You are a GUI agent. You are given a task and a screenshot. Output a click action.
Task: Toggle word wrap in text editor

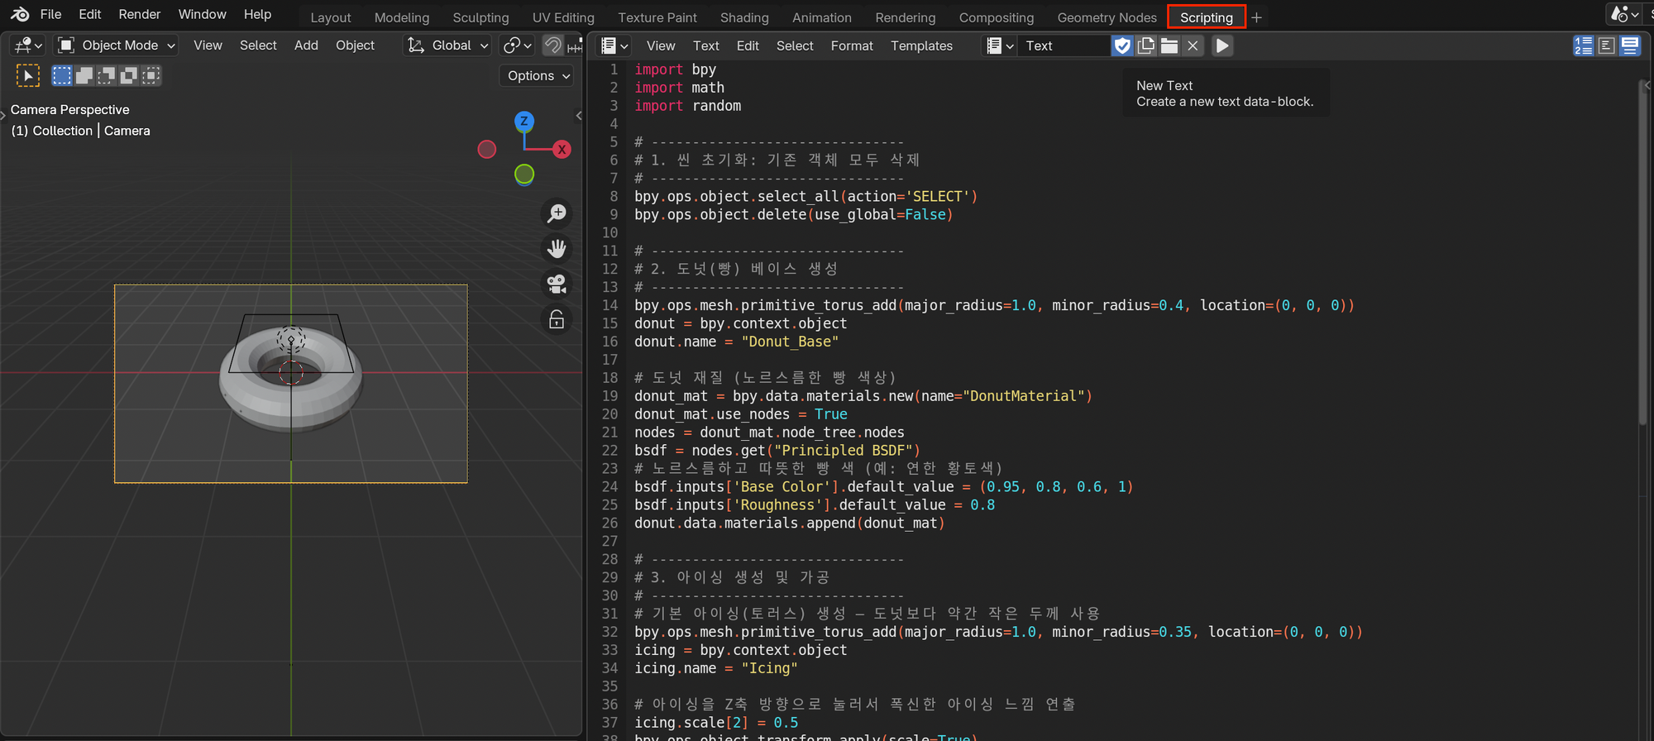coord(1606,45)
